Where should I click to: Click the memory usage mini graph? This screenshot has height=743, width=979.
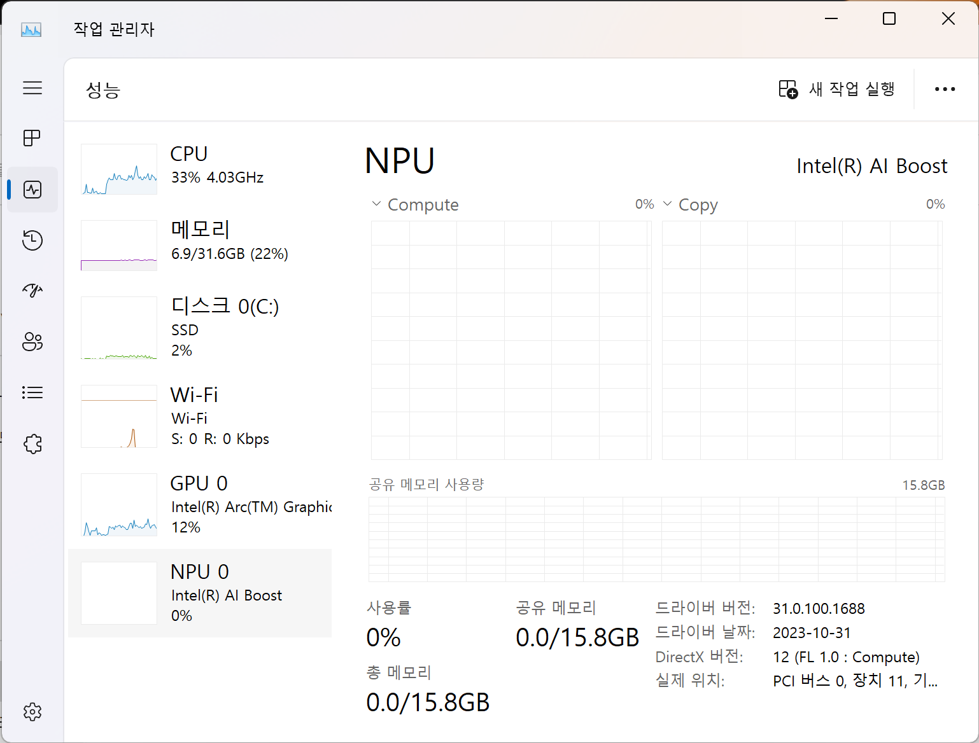[119, 246]
